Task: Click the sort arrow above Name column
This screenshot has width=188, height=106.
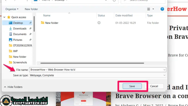Action: pyautogui.click(x=69, y=13)
